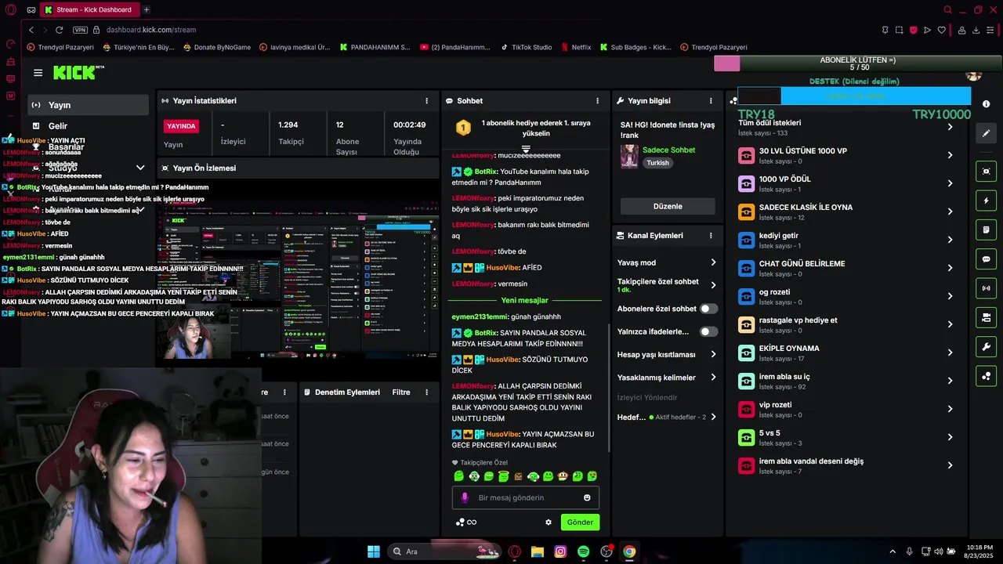Click the Düzenle button in Yayın bilgisi
This screenshot has width=1003, height=564.
pos(668,206)
